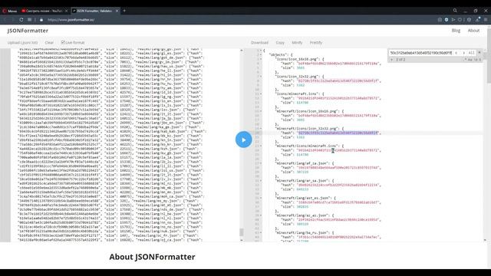
Task: Collapse the root brace on line 1
Action: pos(261,51)
